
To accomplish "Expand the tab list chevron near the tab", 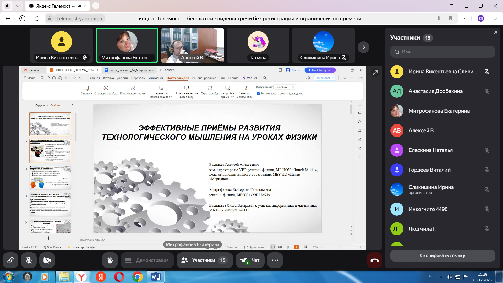I will 18,6.
